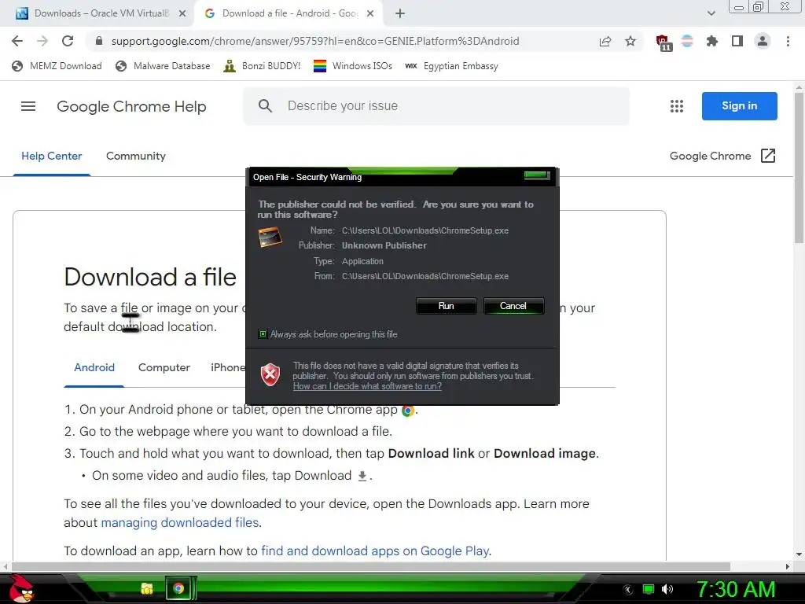Click the share page icon in address bar
This screenshot has width=805, height=604.
pos(605,41)
